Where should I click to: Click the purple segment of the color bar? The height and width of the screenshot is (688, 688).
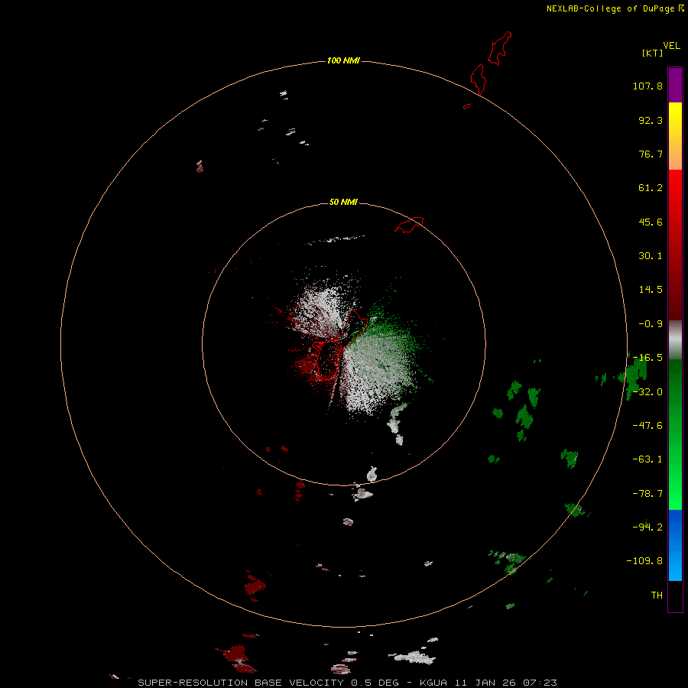tap(675, 85)
